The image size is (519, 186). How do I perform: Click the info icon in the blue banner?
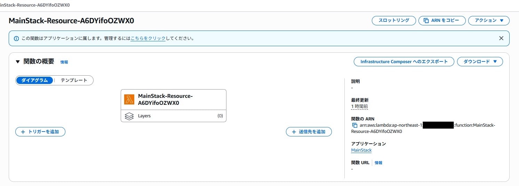coord(16,39)
